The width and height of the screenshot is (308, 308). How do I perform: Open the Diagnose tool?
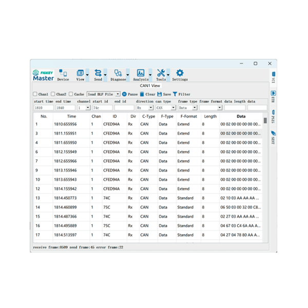tap(118, 73)
